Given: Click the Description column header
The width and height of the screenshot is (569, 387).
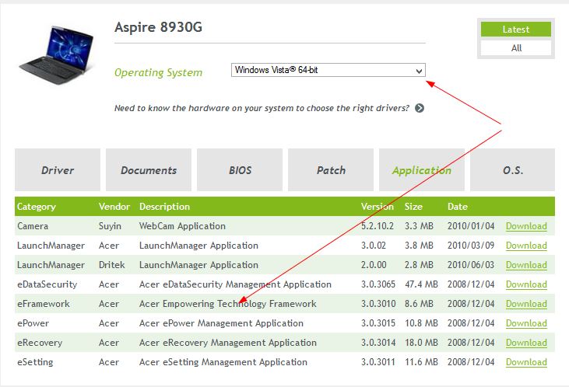Looking at the screenshot, I should [x=164, y=207].
